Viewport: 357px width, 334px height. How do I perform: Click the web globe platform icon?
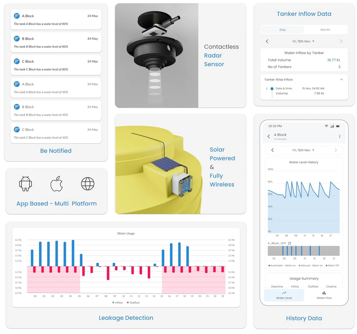pyautogui.click(x=88, y=184)
